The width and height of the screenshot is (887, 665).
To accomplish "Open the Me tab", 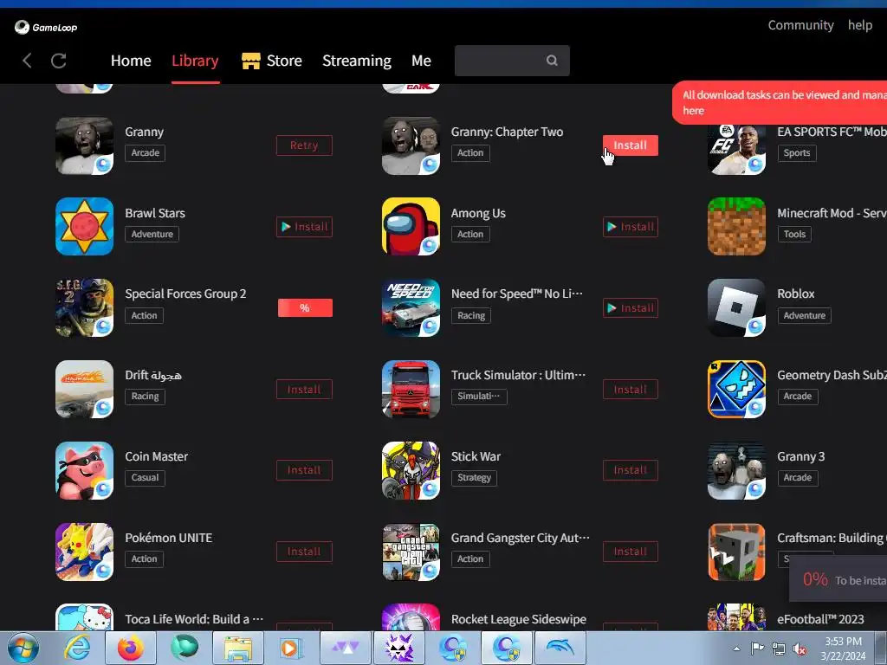I will (x=422, y=61).
